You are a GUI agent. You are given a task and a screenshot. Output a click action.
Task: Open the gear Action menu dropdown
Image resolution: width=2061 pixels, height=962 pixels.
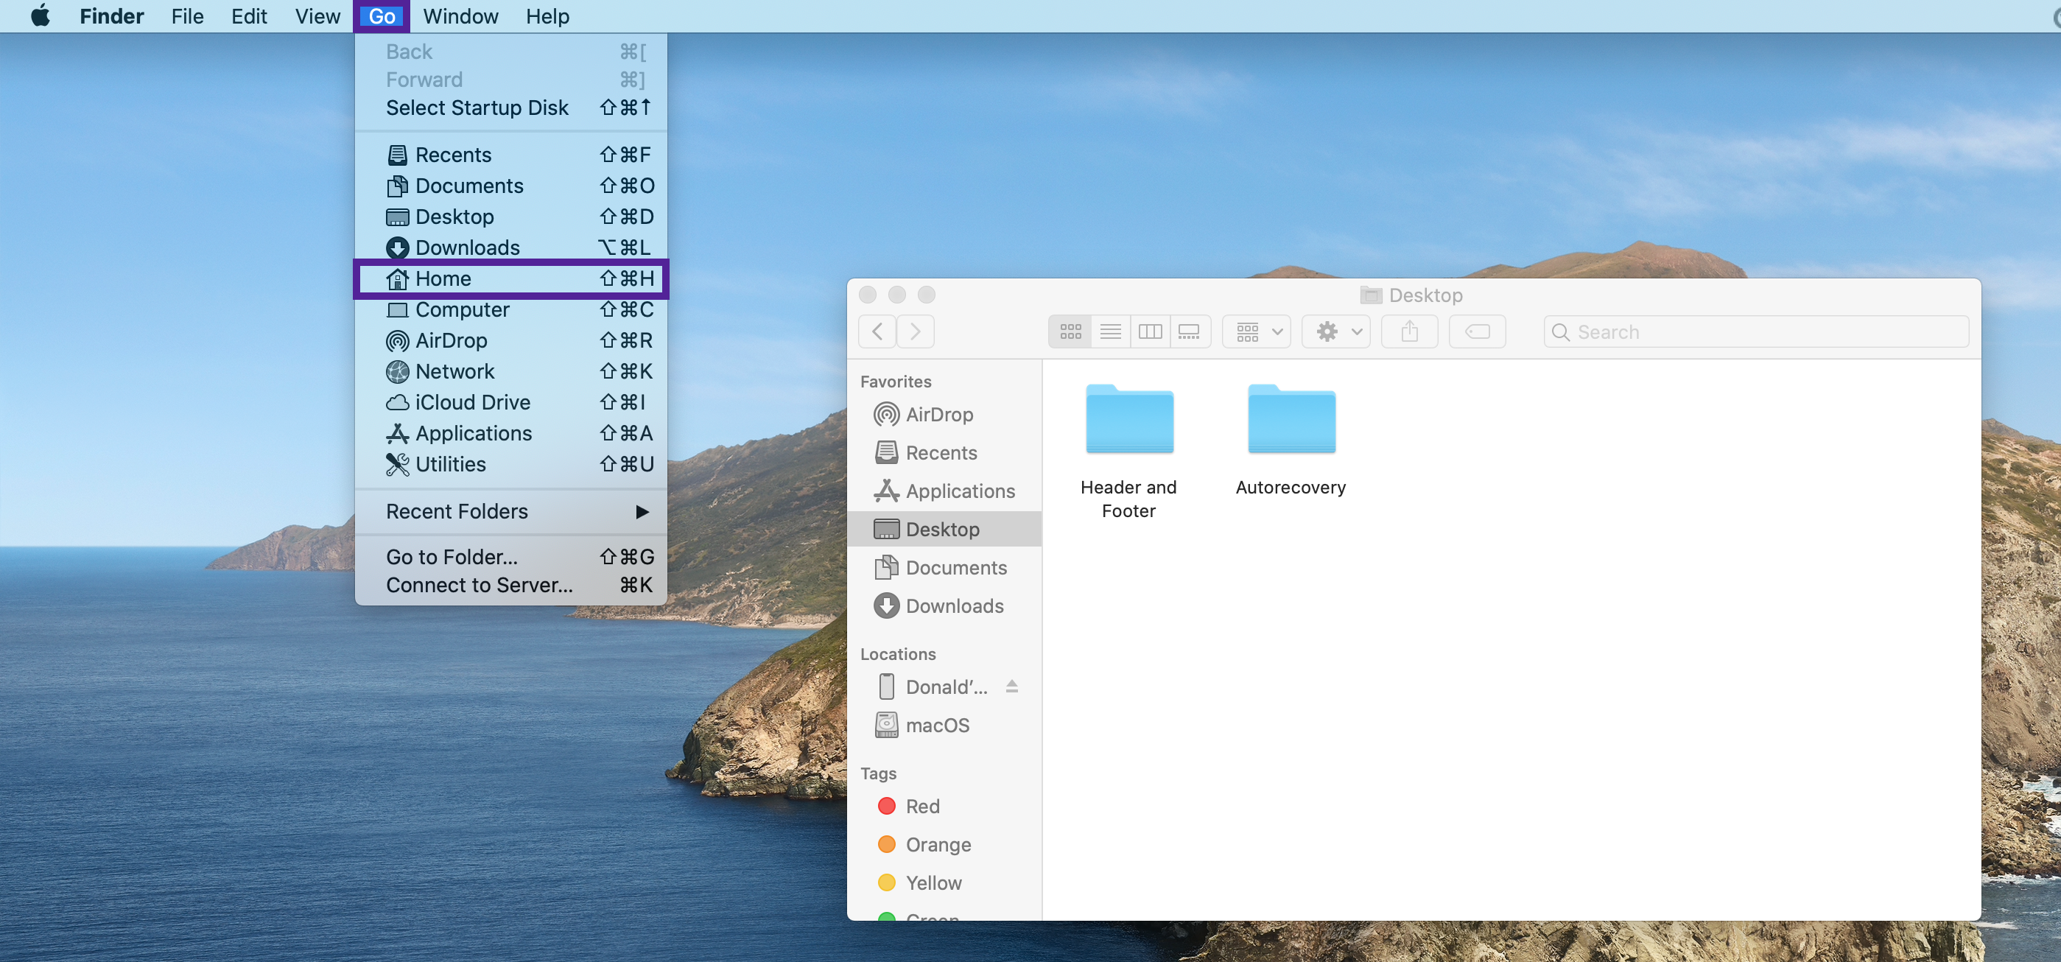(1336, 331)
